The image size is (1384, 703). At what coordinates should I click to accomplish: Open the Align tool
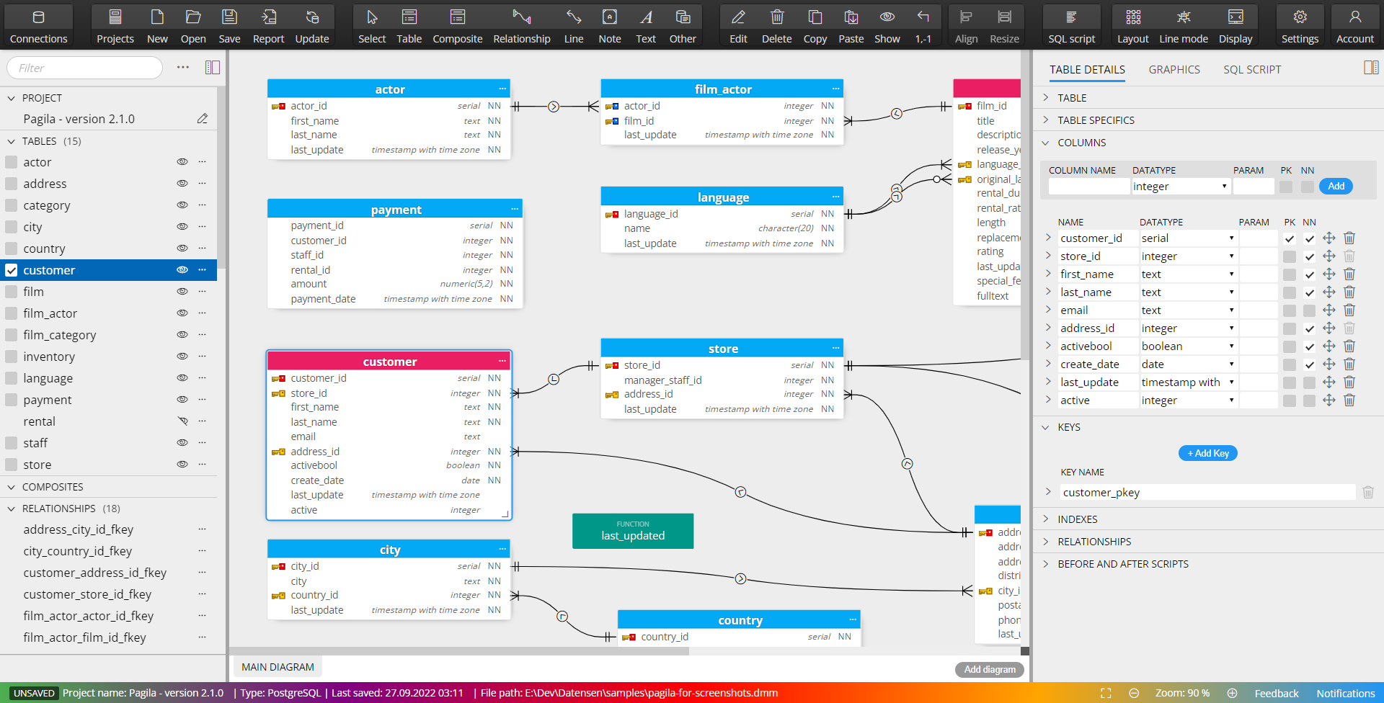[965, 24]
